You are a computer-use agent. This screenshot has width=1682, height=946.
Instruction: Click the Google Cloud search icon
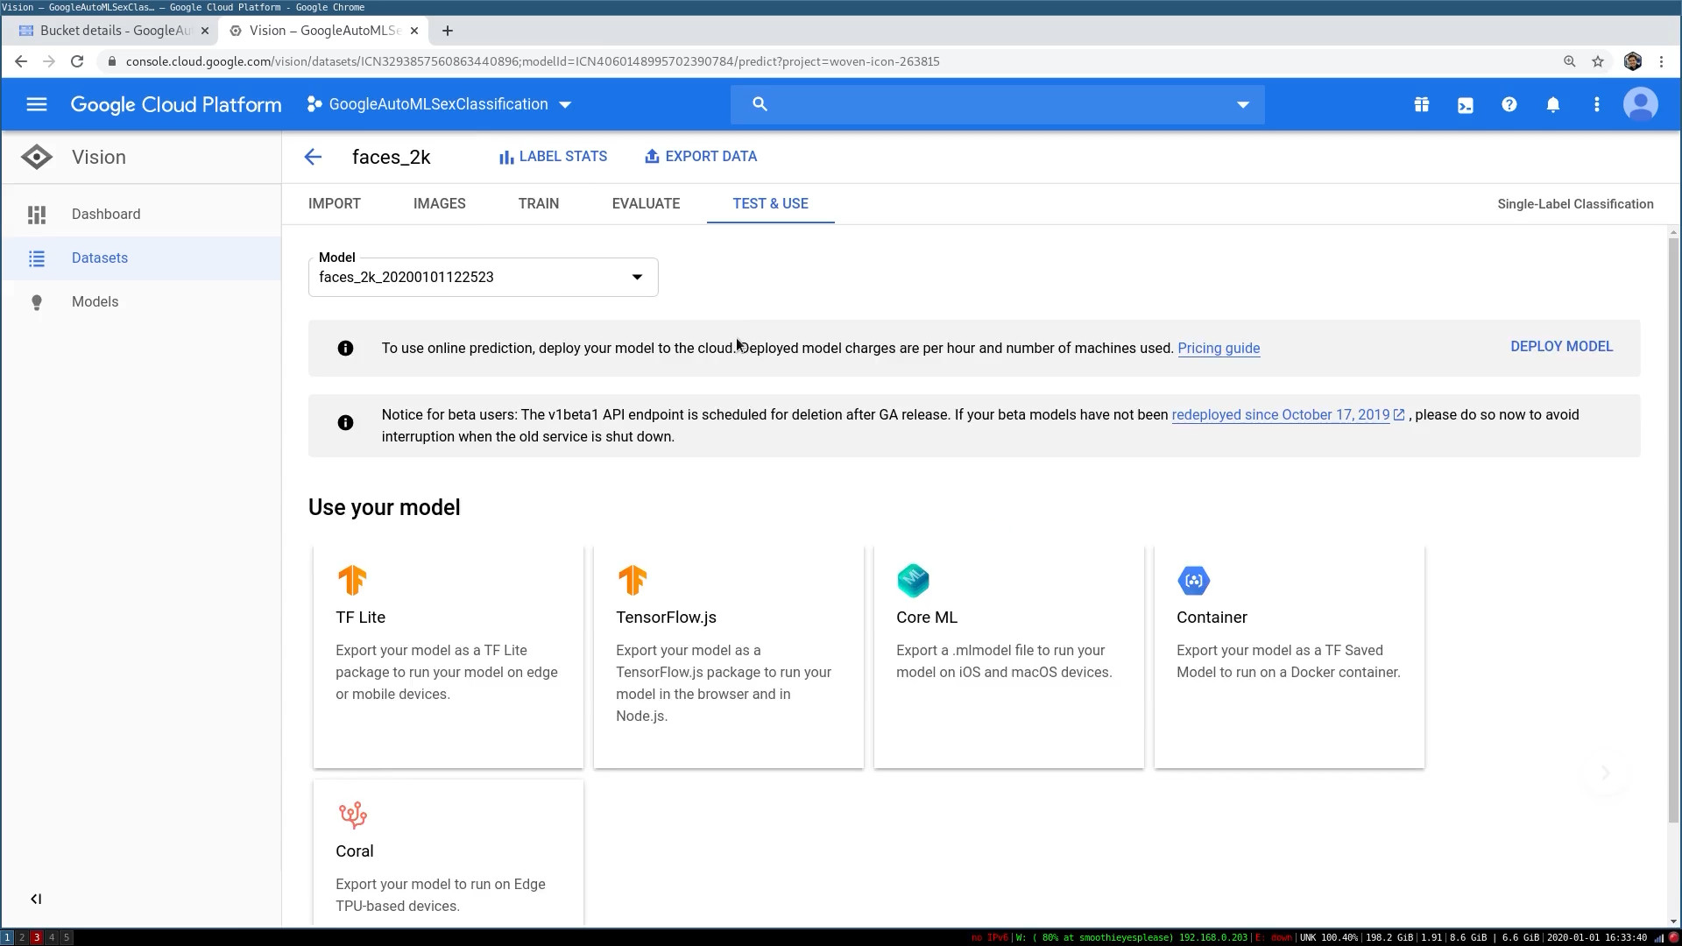click(761, 104)
